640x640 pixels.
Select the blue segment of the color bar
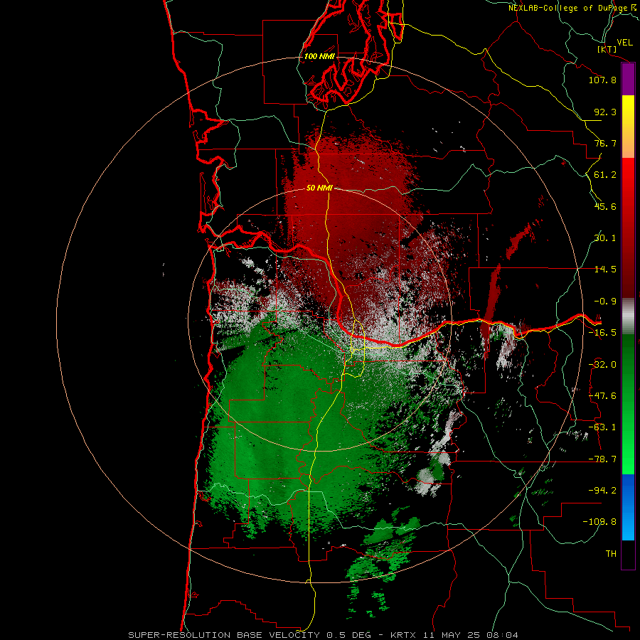(x=628, y=507)
